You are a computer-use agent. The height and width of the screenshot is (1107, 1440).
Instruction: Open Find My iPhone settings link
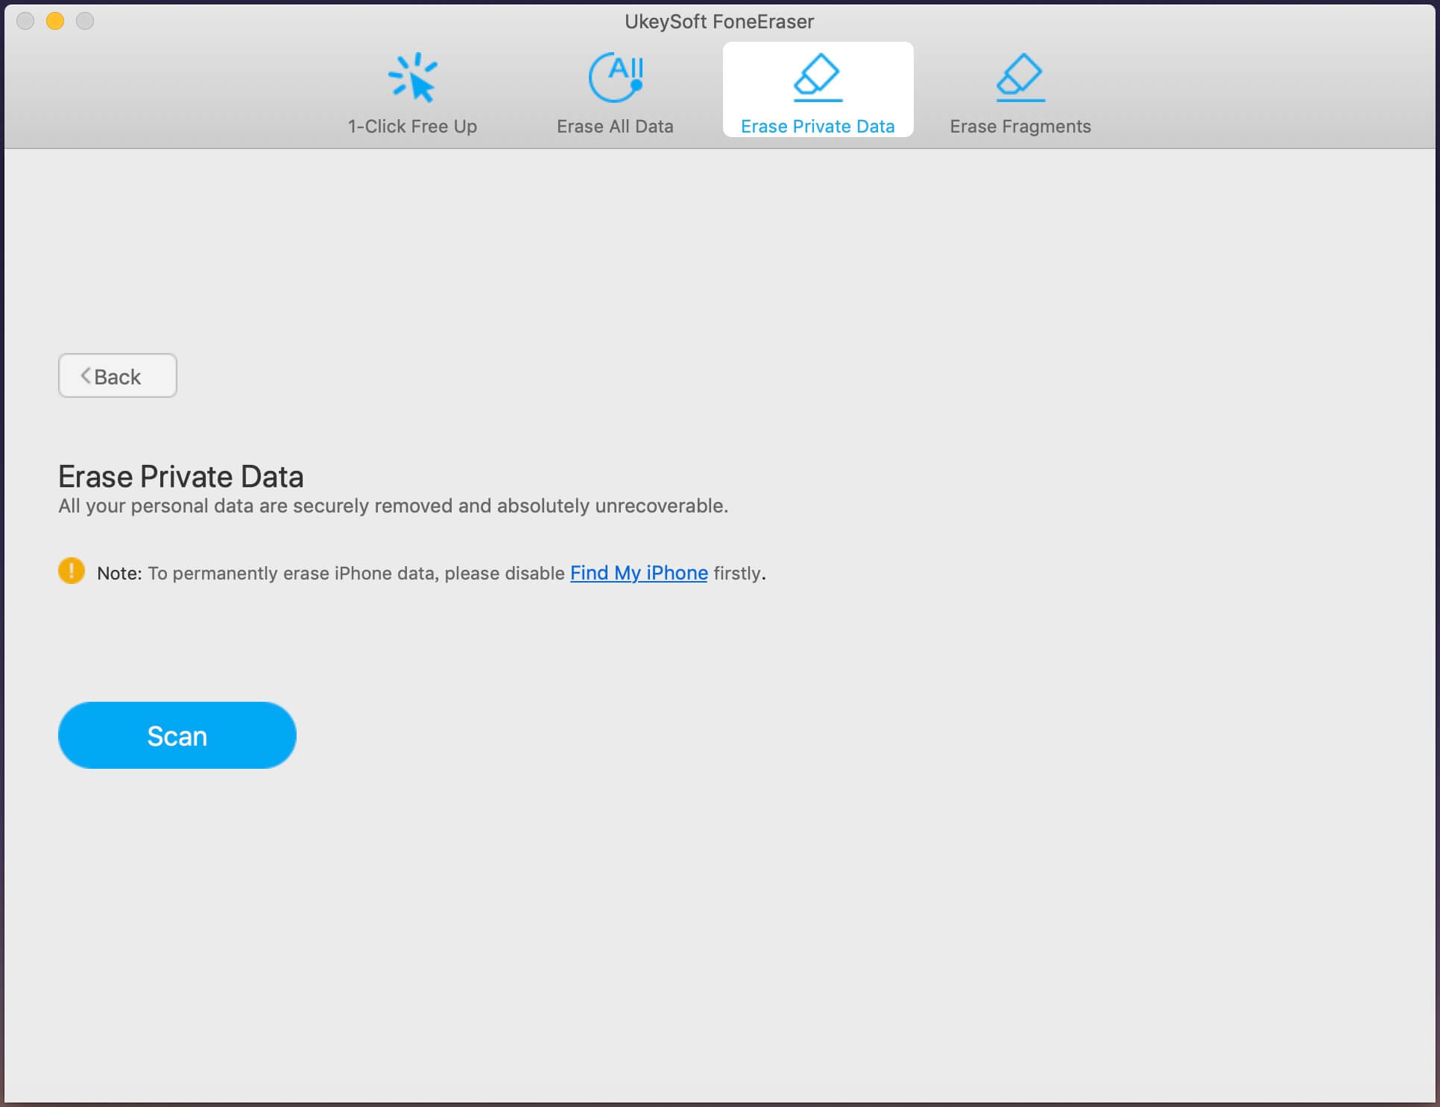(639, 572)
